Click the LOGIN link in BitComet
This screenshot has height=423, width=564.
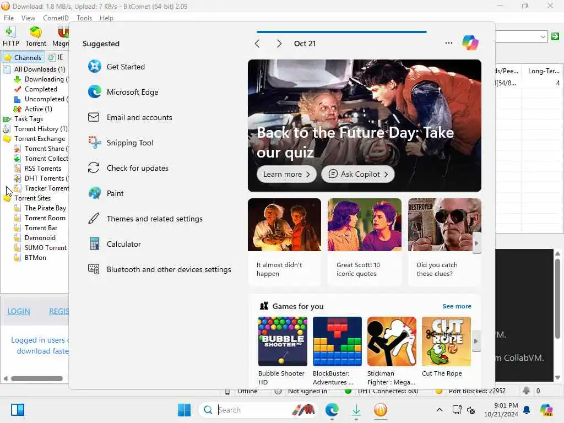pos(19,311)
